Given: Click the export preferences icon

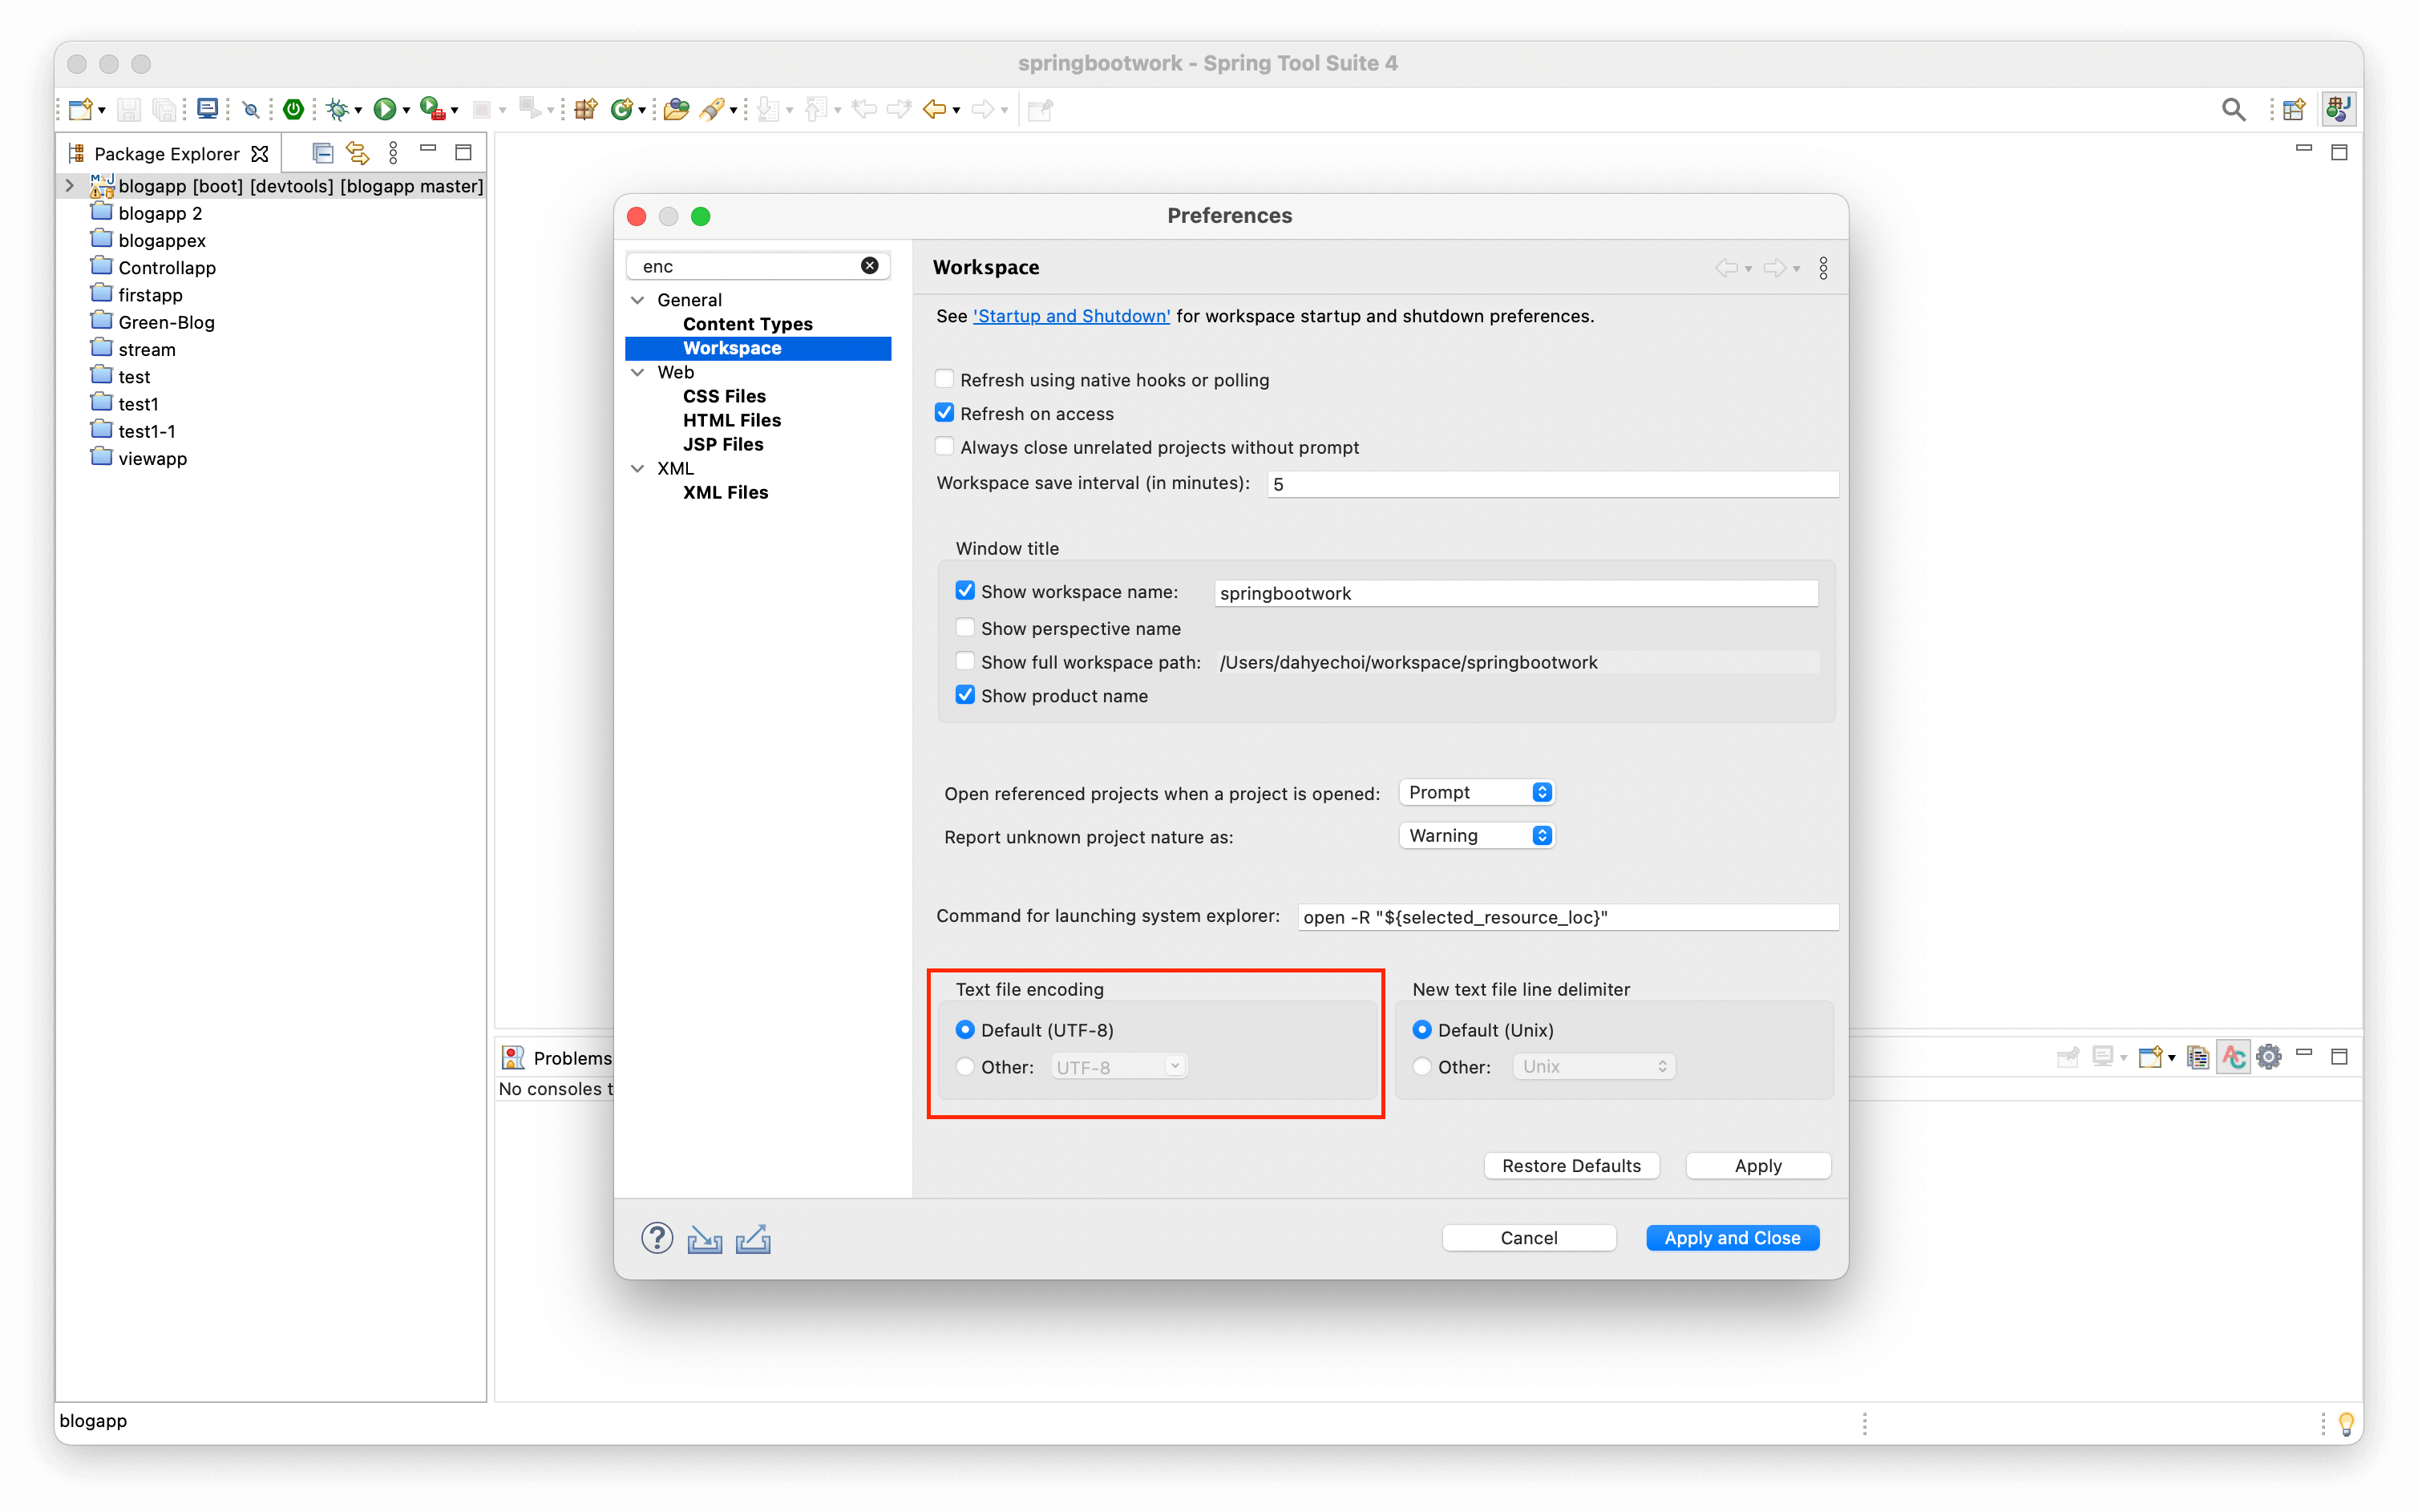Looking at the screenshot, I should pyautogui.click(x=753, y=1239).
